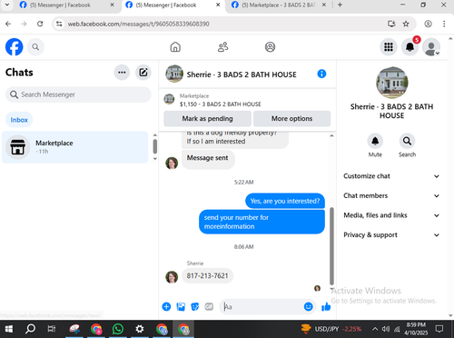This screenshot has width=454, height=338.
Task: Go back in browser history
Action: pyautogui.click(x=8, y=24)
